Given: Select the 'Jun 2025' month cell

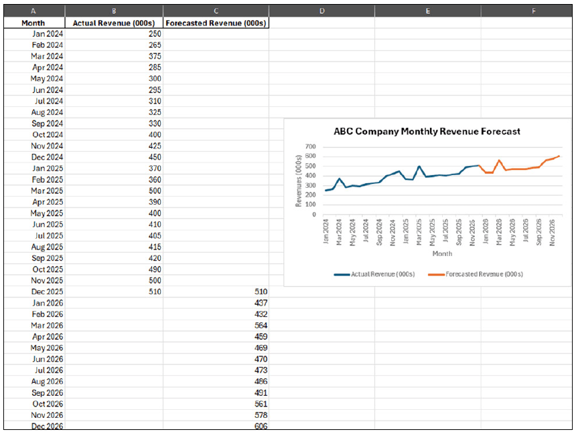Looking at the screenshot, I should (47, 225).
